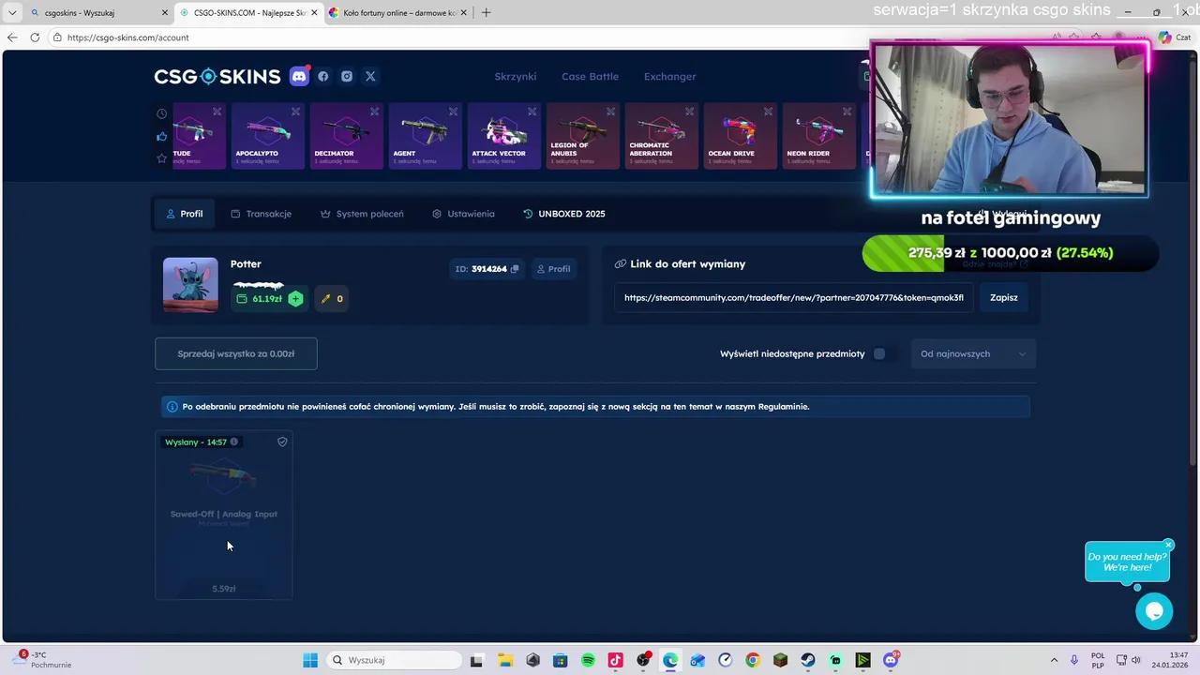
Task: Switch to the Transakcje tab
Action: point(261,214)
